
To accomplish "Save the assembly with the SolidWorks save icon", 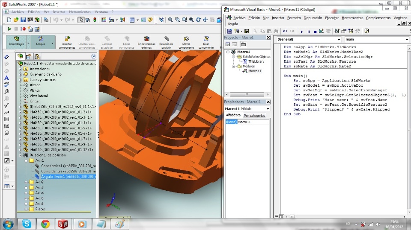I will [23, 20].
